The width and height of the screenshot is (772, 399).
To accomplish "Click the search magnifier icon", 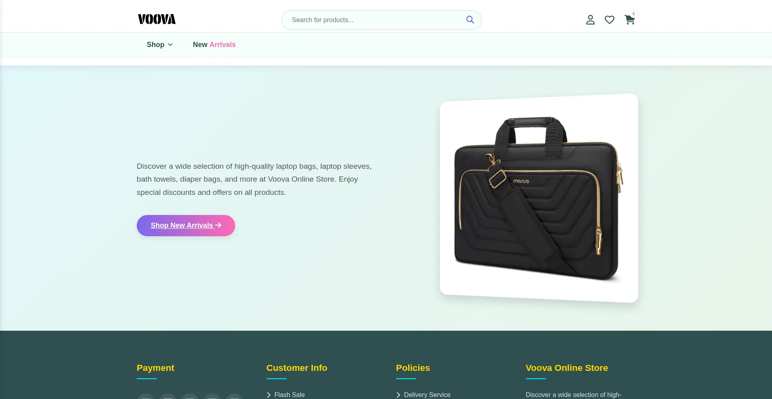I will pyautogui.click(x=470, y=19).
